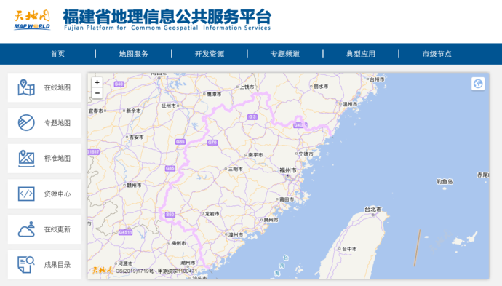This screenshot has width=502, height=286.
Task: Click the G1517 highway marker
Action: point(93,152)
